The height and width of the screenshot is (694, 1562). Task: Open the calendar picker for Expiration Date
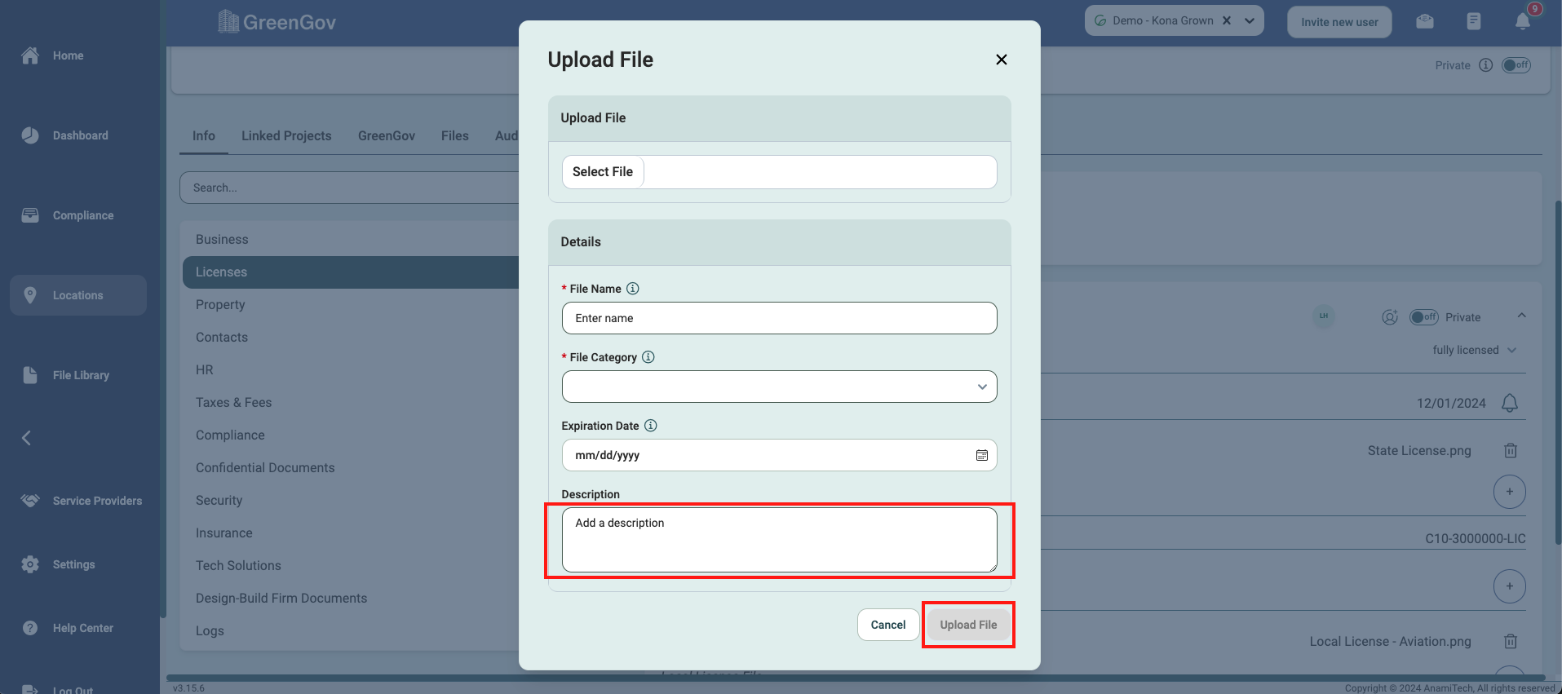pyautogui.click(x=981, y=455)
